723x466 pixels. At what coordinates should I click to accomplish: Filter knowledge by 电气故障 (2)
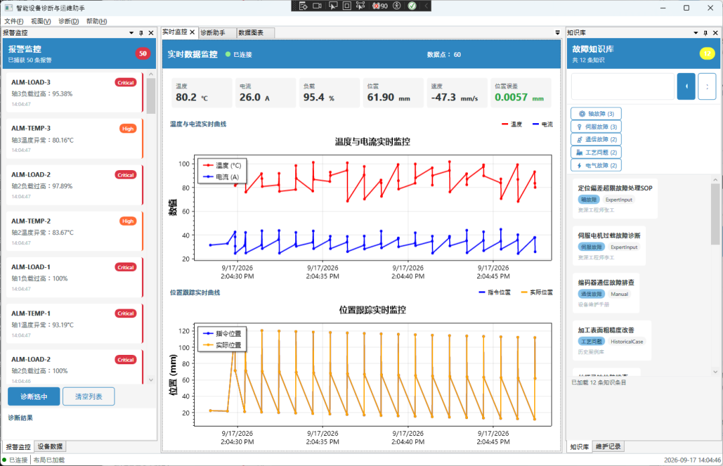pyautogui.click(x=596, y=165)
